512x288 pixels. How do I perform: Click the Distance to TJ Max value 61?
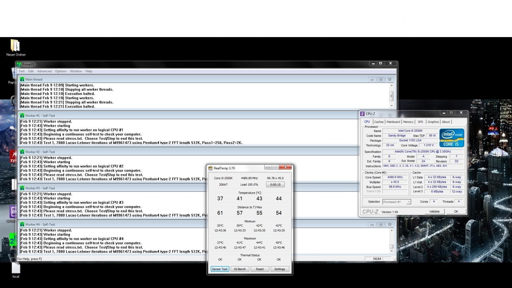pos(220,213)
